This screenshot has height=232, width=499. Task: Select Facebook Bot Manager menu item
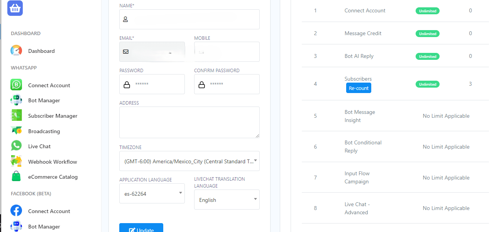point(44,227)
